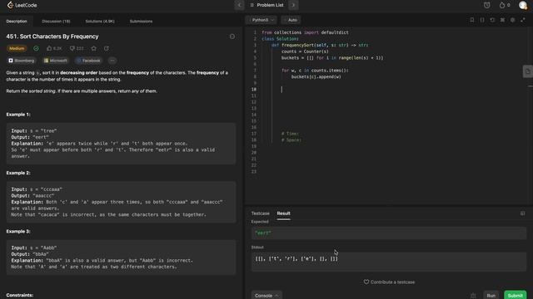This screenshot has height=299, width=533.
Task: Click the buckets assignment code line
Action: (332, 58)
